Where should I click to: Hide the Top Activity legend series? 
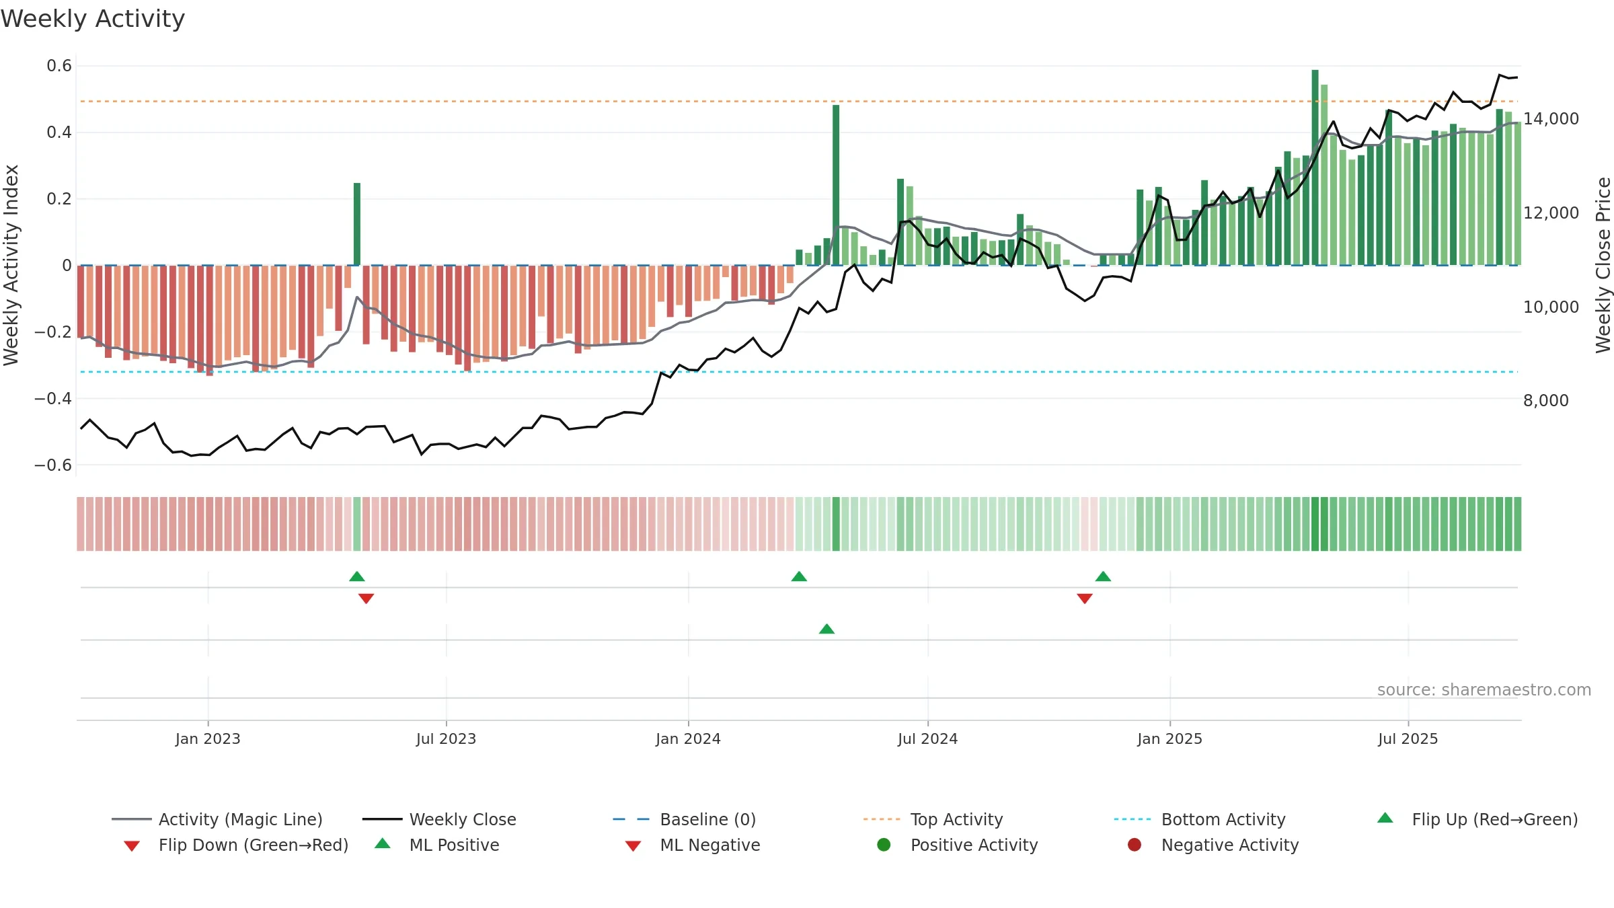pyautogui.click(x=933, y=819)
